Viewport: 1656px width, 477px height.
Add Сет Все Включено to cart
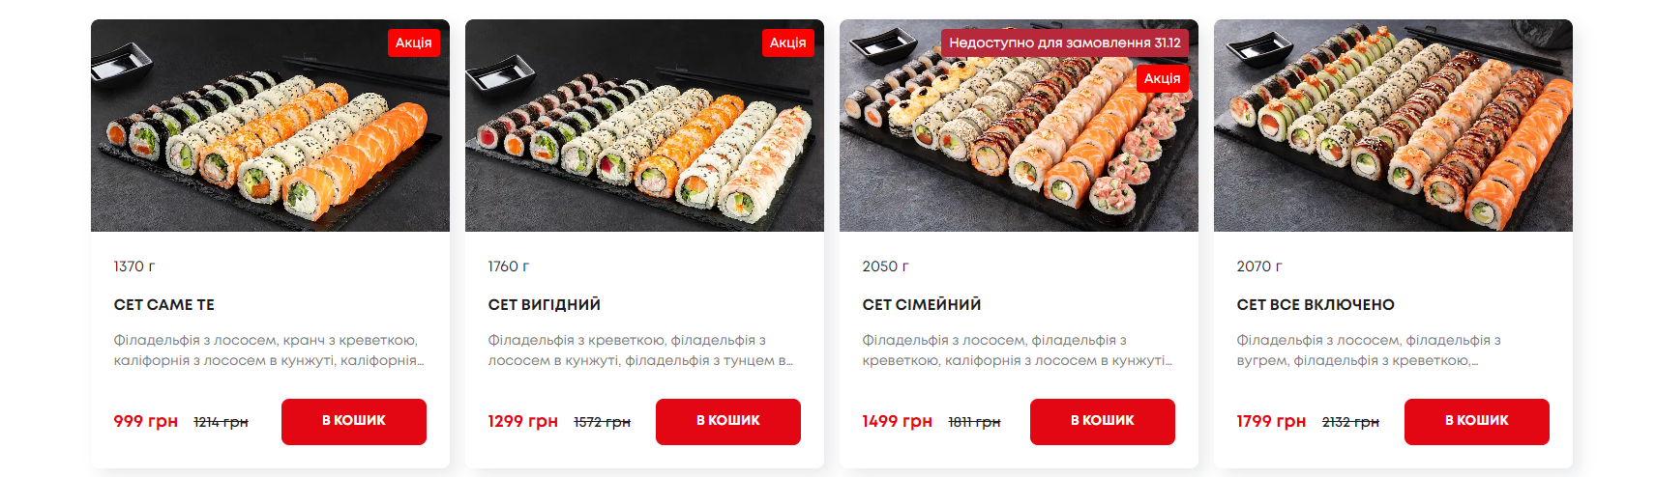1477,422
